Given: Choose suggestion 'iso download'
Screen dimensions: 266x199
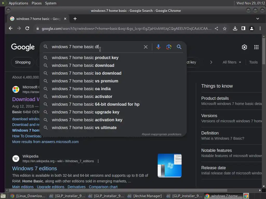Looking at the screenshot, I should pos(113,73).
